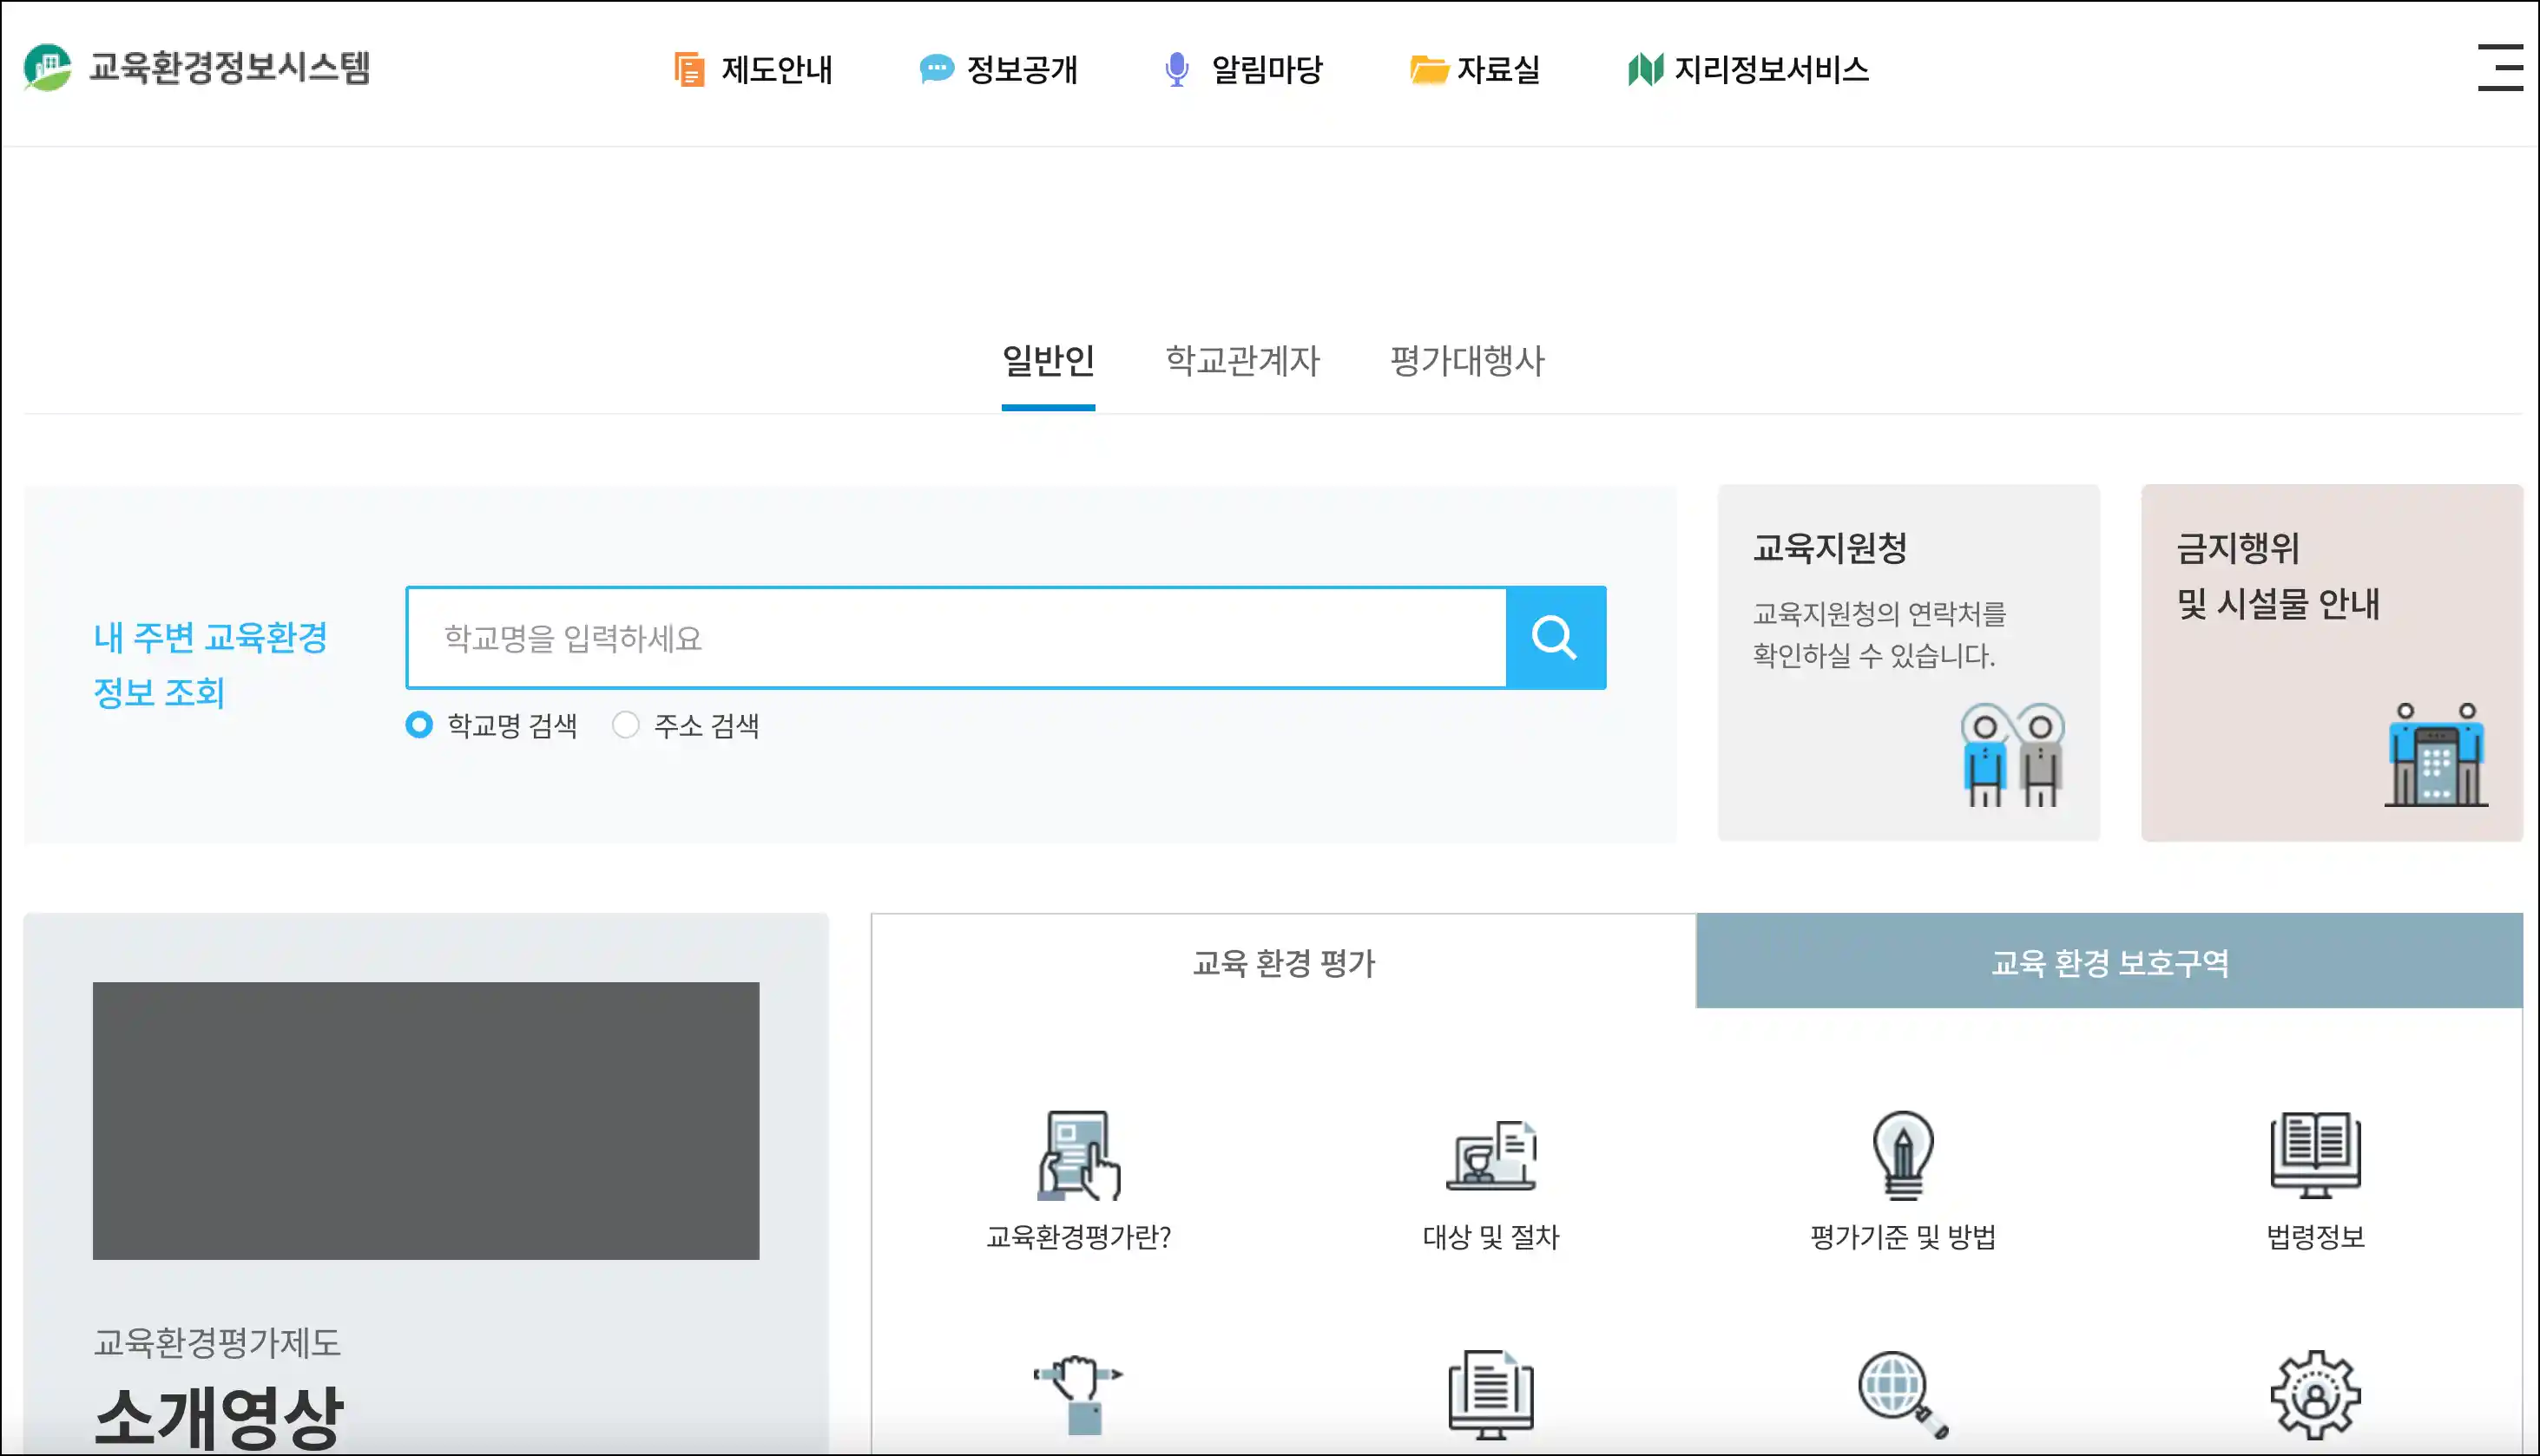
Task: Switch to the 평가대행사 tab
Action: (1468, 360)
